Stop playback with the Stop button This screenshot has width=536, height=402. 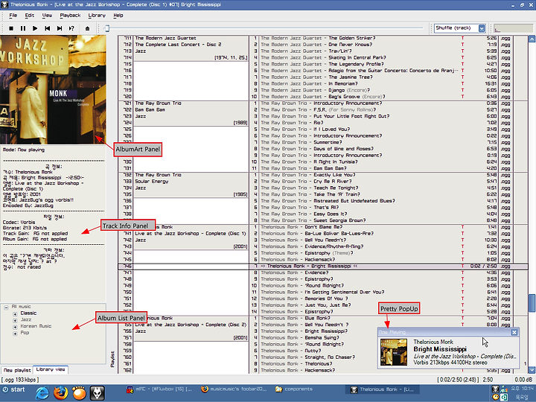(x=11, y=28)
